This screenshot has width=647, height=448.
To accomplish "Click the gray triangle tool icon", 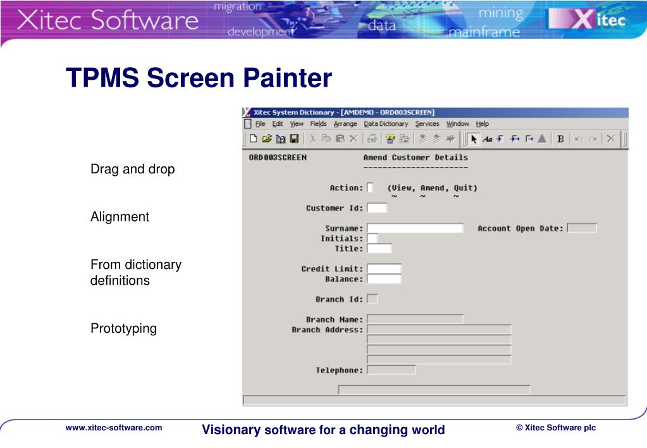I will pos(542,139).
